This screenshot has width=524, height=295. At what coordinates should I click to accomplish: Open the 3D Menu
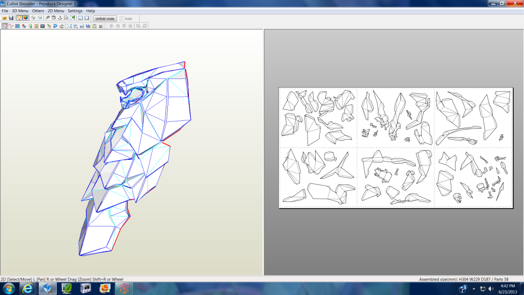point(20,11)
